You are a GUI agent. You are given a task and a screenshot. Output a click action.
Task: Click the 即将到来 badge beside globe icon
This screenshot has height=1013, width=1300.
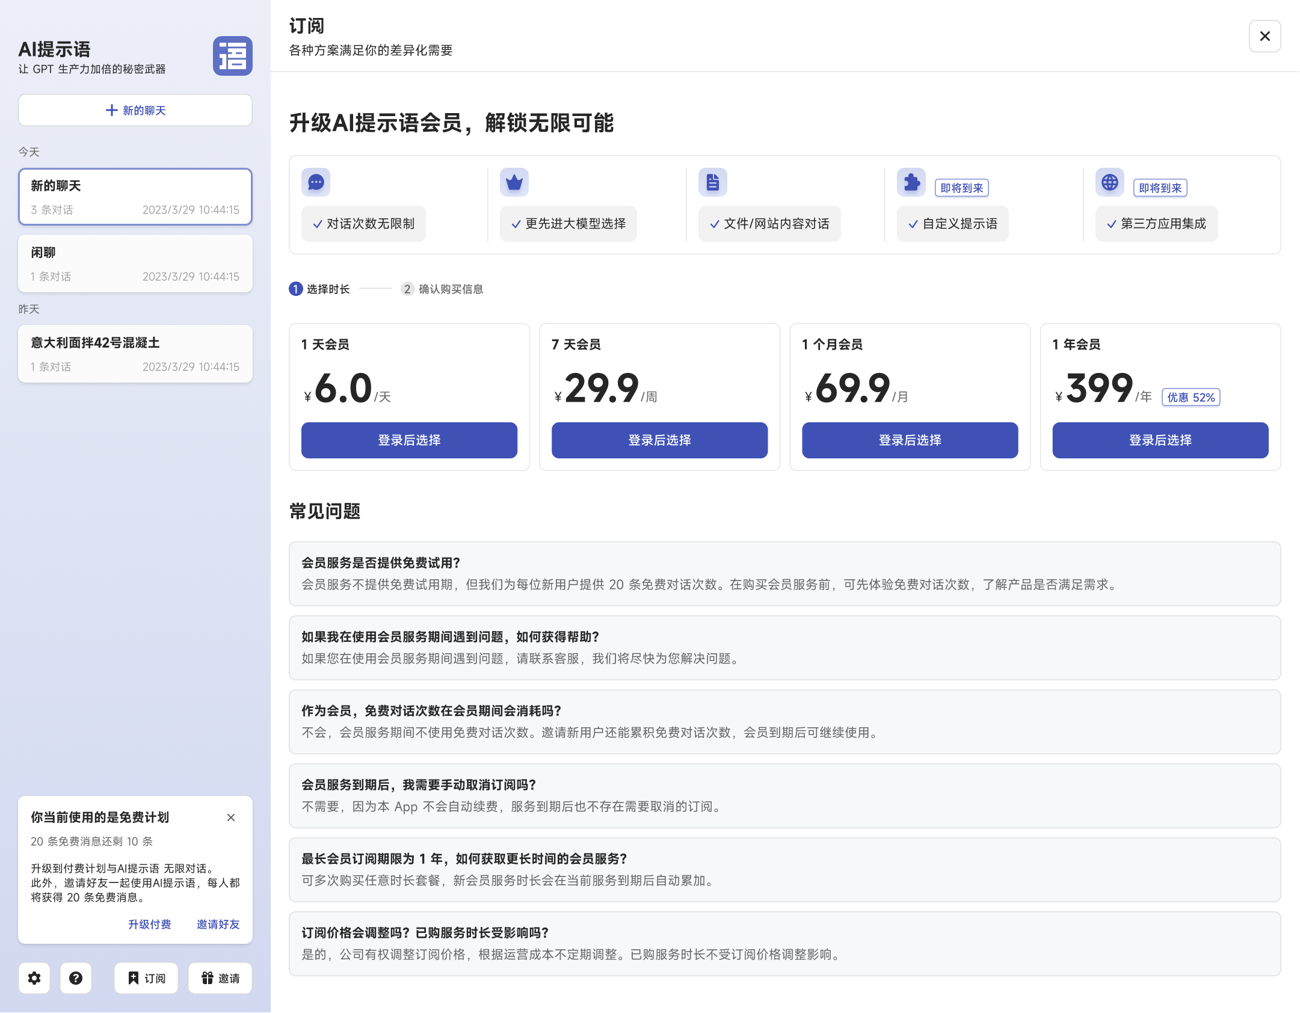pyautogui.click(x=1160, y=188)
